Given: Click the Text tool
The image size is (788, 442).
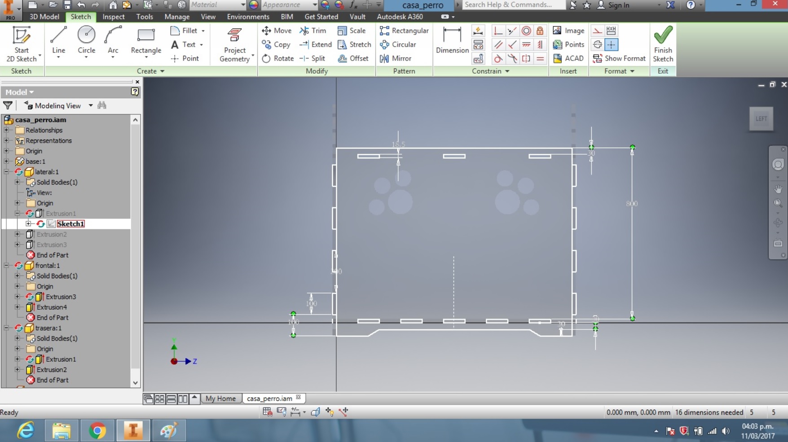Looking at the screenshot, I should (x=188, y=44).
